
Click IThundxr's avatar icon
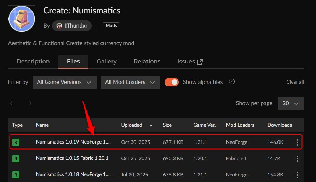pos(59,26)
